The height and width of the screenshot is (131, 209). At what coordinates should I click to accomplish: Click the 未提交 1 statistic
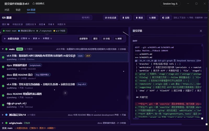pos(61,24)
